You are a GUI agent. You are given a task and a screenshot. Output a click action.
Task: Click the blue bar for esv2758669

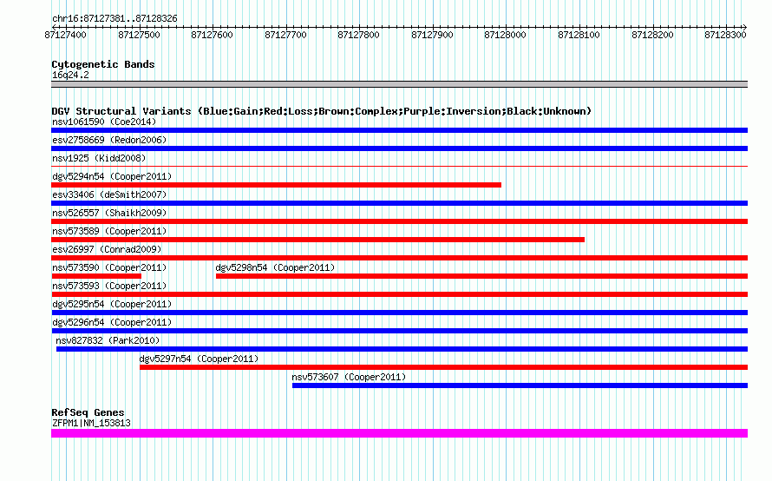(x=399, y=148)
